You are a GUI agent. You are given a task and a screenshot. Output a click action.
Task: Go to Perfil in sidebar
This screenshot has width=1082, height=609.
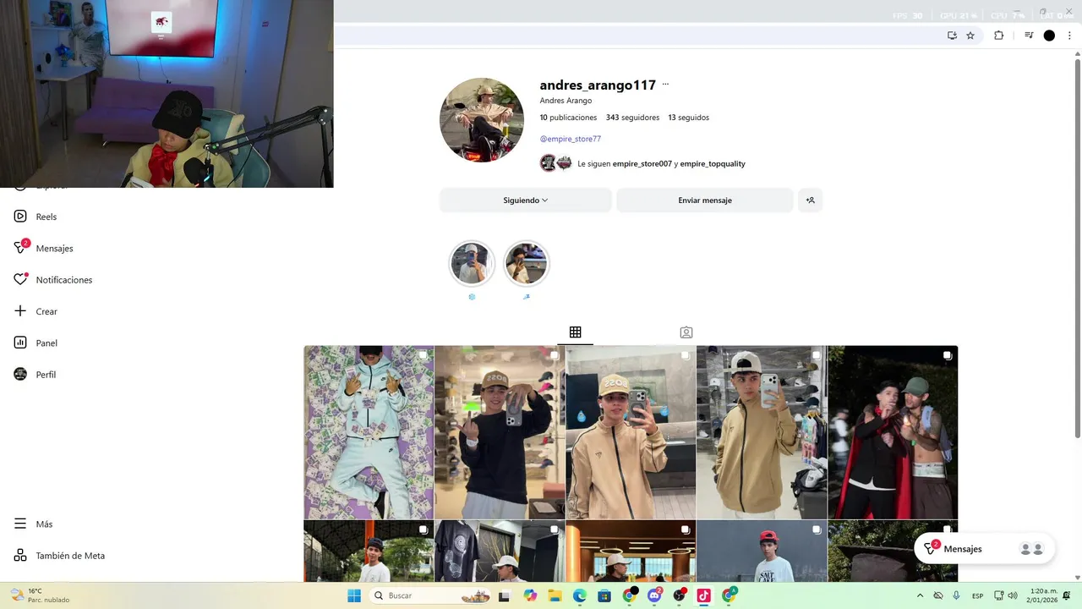pos(35,374)
